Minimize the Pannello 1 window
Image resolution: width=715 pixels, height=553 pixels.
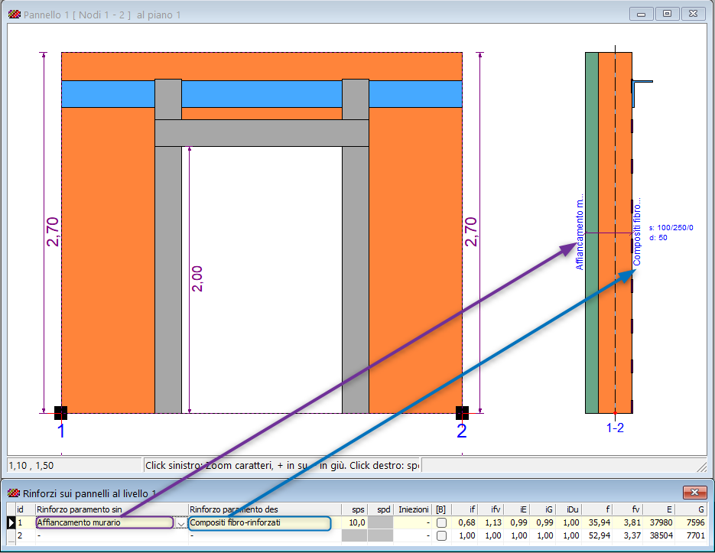click(x=642, y=14)
